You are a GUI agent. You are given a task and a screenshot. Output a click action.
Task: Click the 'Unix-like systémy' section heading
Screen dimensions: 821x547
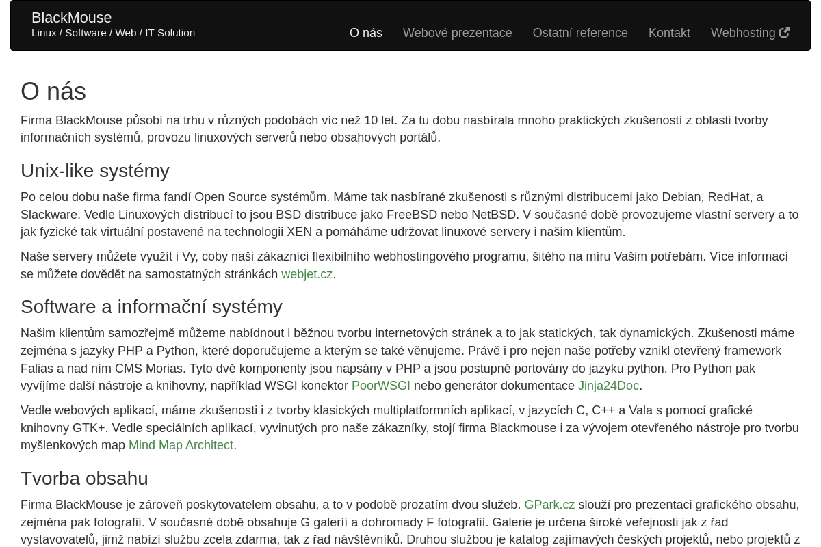coord(95,170)
